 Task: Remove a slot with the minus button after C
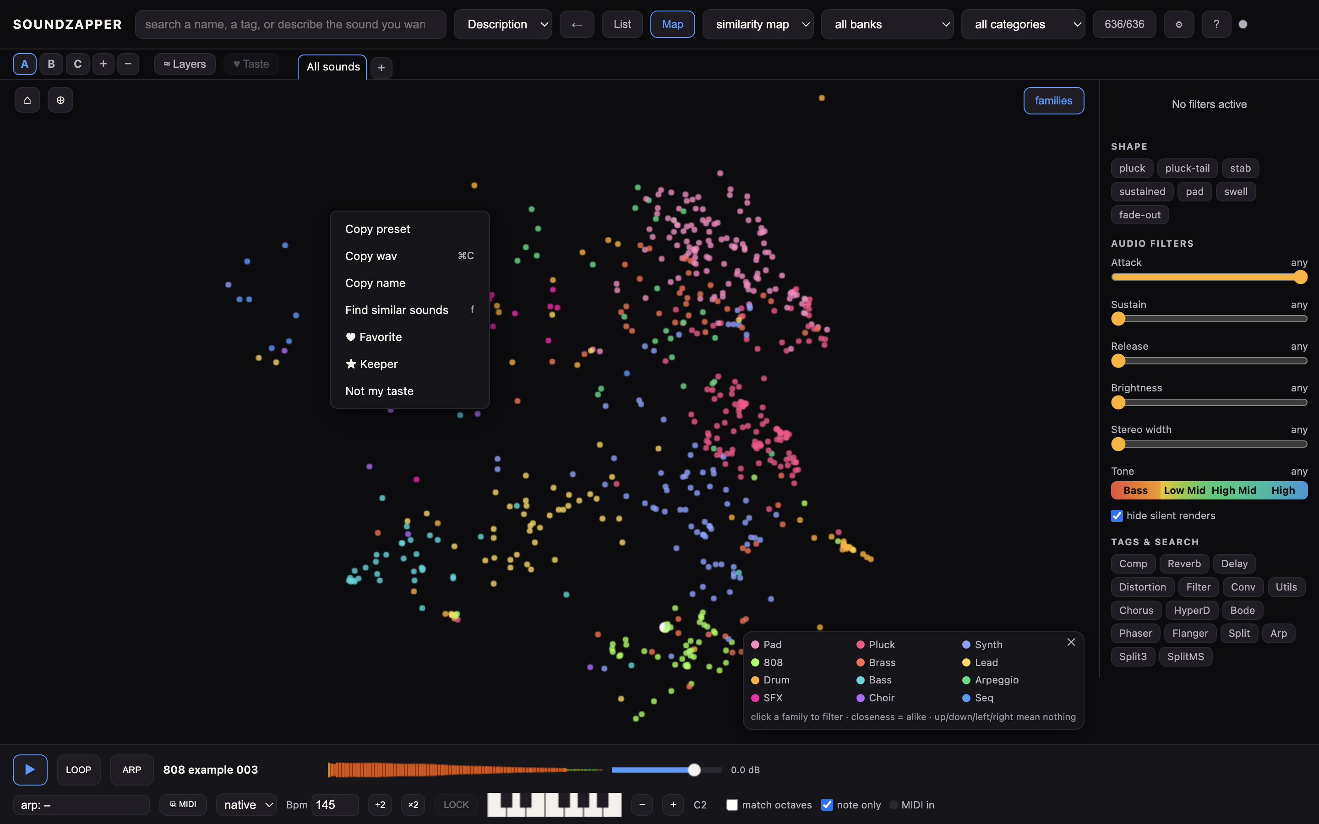128,64
